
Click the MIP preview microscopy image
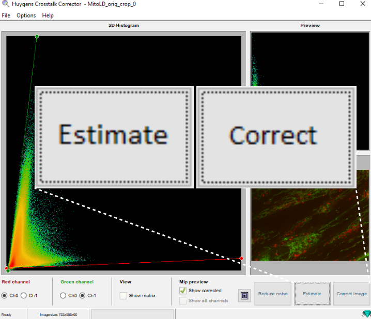click(x=310, y=222)
